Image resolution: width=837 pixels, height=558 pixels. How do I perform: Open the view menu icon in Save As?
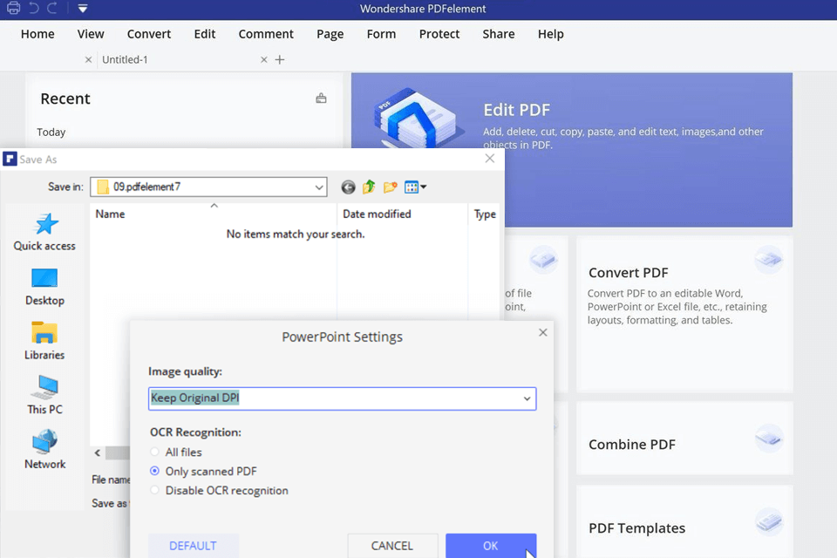[x=415, y=187]
